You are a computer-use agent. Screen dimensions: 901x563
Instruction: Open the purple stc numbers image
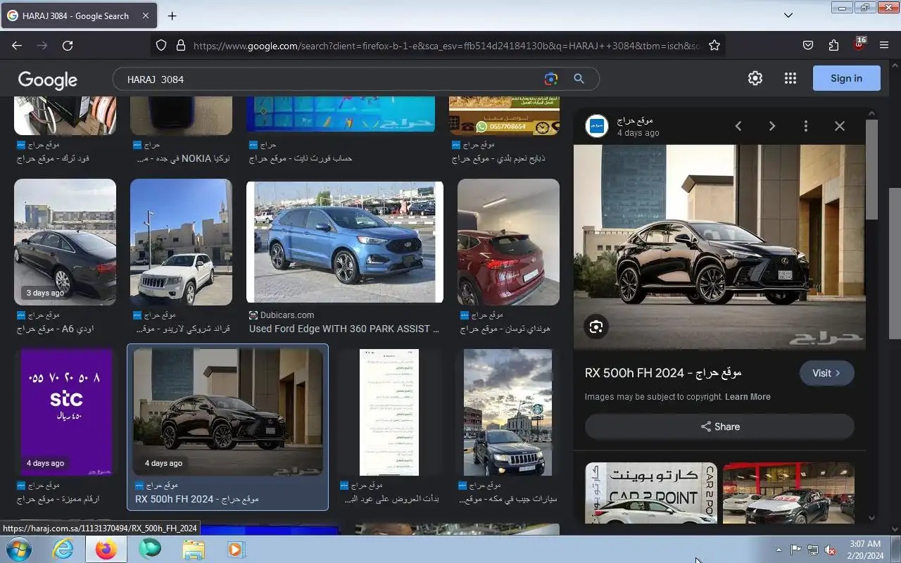(66, 412)
